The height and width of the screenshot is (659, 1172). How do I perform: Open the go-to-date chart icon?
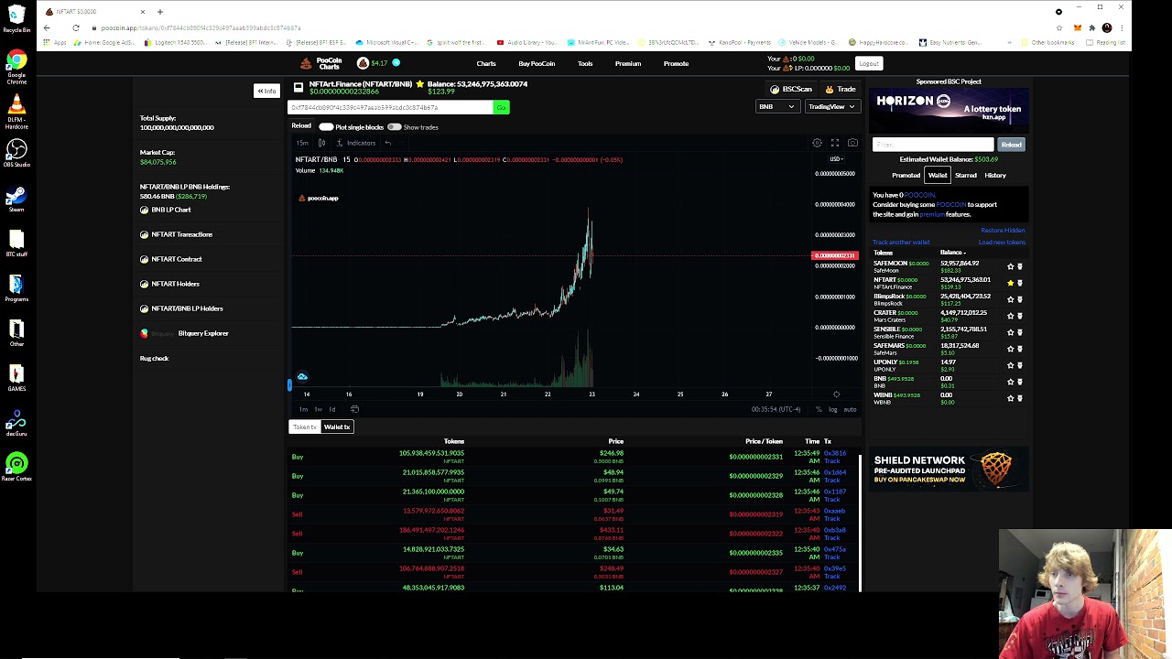(x=354, y=409)
